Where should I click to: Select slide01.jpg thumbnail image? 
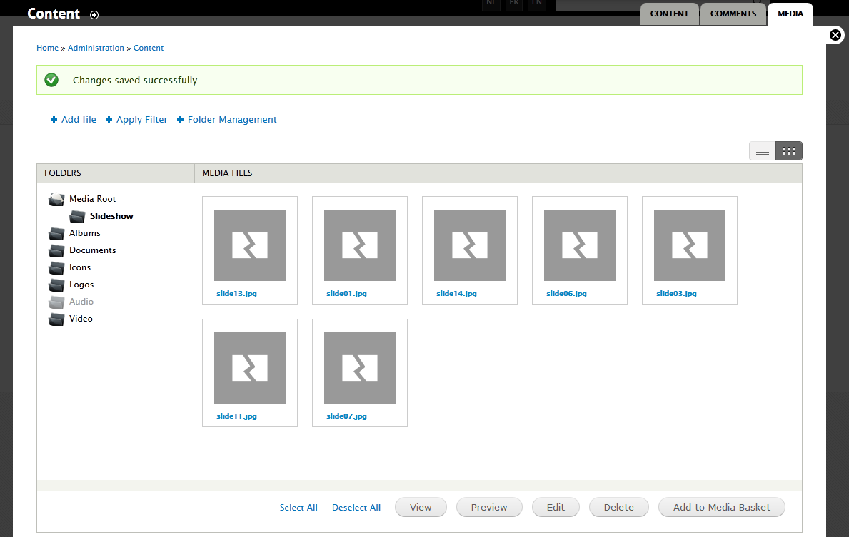tap(360, 245)
